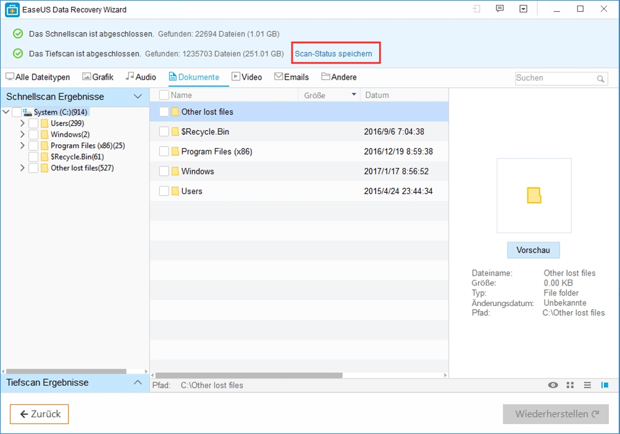Screen dimensions: 620x434
Task: Select the Audio filter tab
Action: pos(141,77)
